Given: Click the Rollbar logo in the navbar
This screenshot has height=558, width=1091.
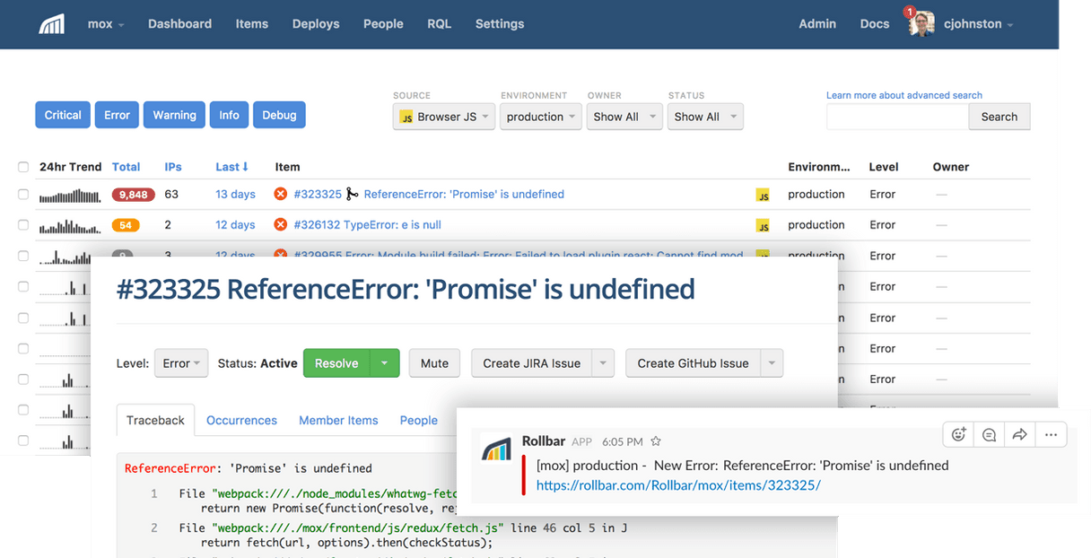Looking at the screenshot, I should pos(52,24).
